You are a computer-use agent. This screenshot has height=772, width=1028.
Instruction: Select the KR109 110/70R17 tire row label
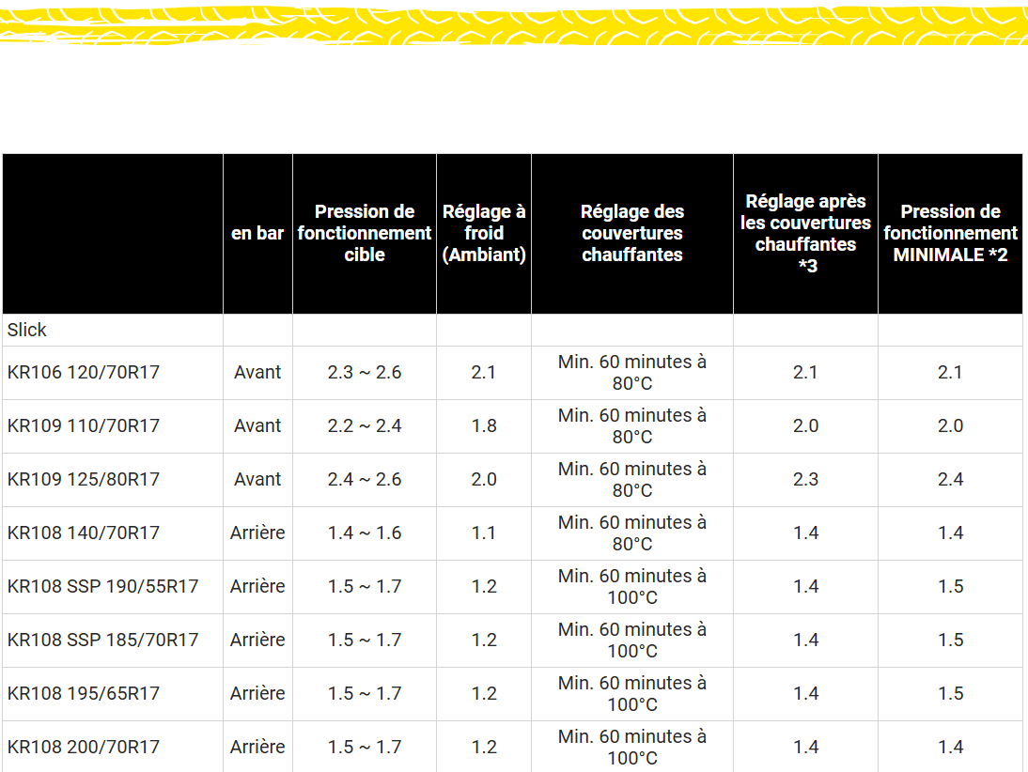tap(84, 425)
